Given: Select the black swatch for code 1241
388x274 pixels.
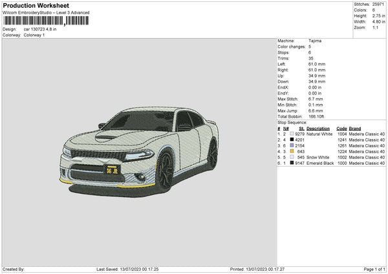Looking at the screenshot, I should pyautogui.click(x=292, y=140).
